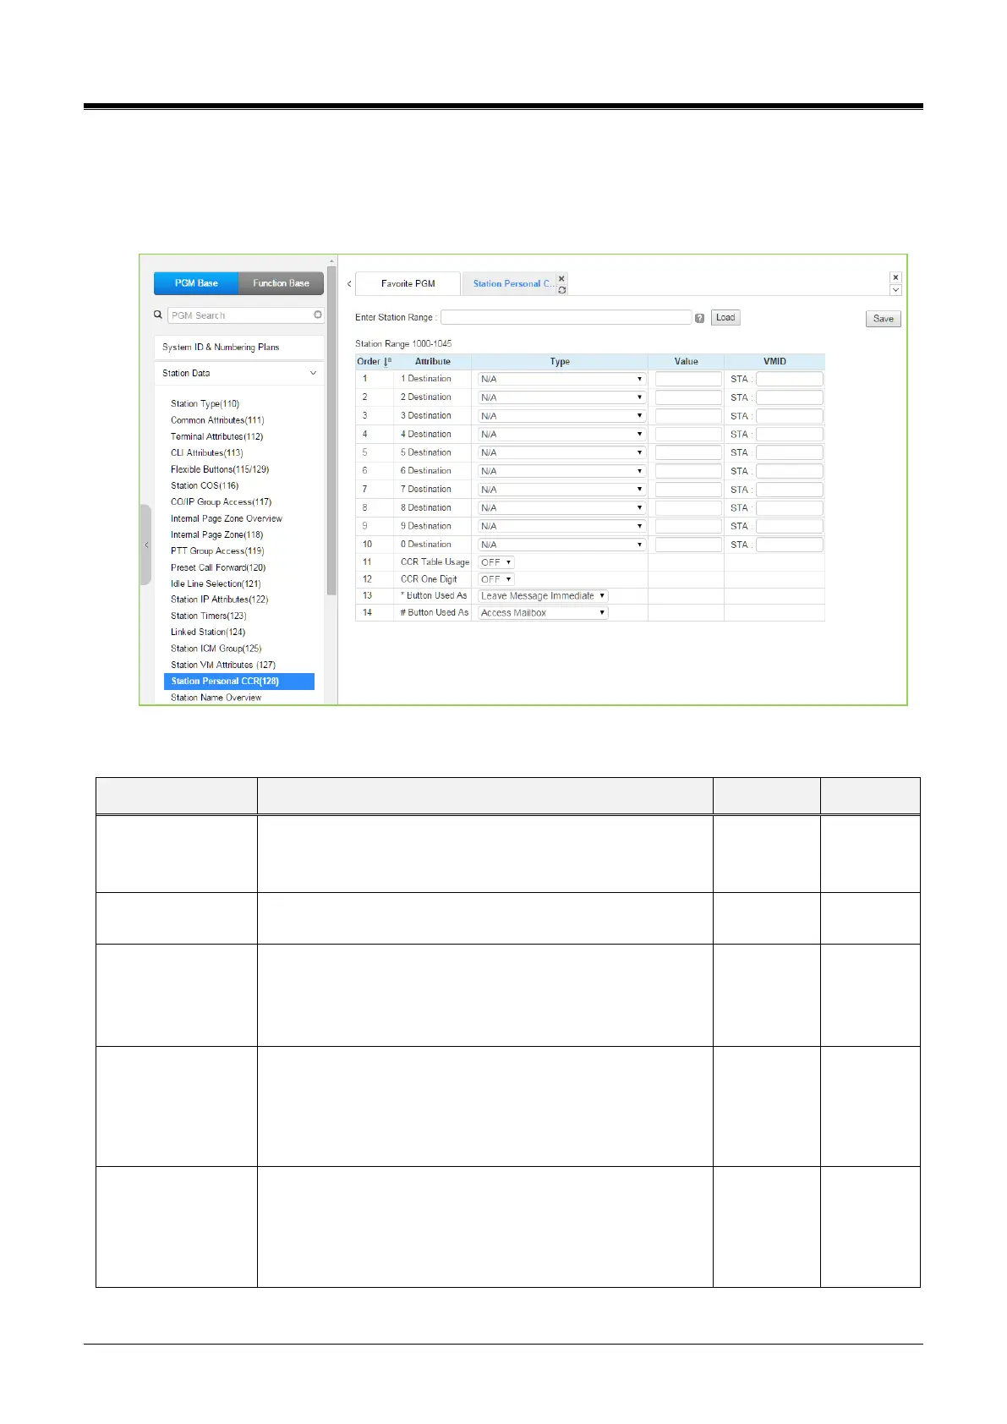Close all tabs X icon at right

[x=895, y=277]
